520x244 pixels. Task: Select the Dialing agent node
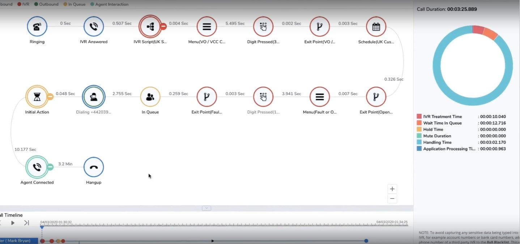pos(93,97)
